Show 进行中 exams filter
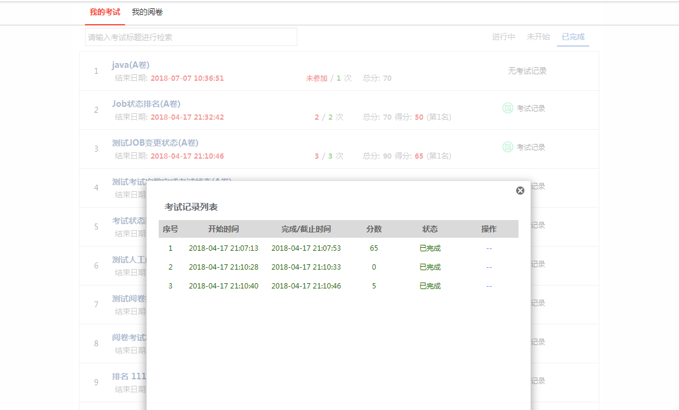This screenshot has width=679, height=410. (503, 37)
